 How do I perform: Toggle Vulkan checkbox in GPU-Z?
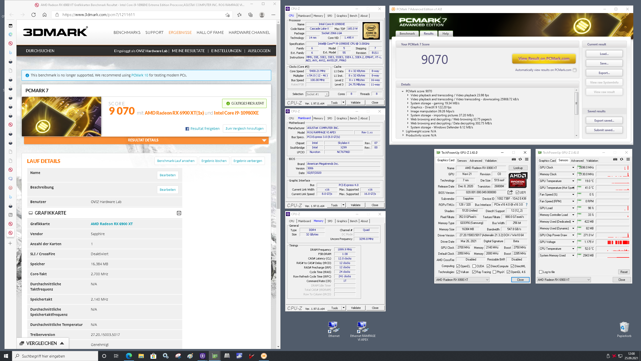tap(458, 272)
